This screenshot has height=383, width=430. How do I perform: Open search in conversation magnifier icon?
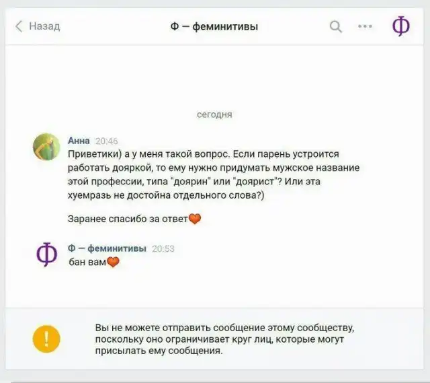[x=336, y=27]
